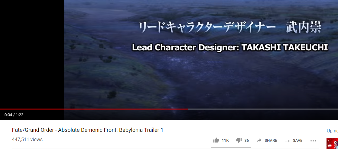This screenshot has width=338, height=149.
Task: Click the thumbs-down dislike icon
Action: (x=239, y=141)
